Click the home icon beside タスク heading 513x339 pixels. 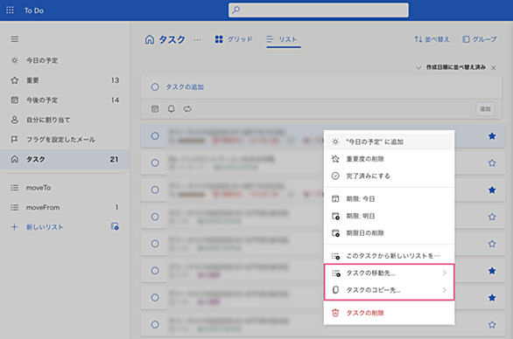[150, 39]
